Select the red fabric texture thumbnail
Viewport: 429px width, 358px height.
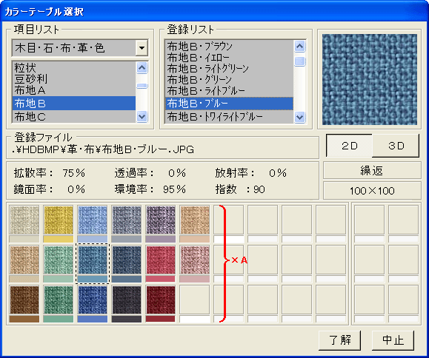pos(161,260)
